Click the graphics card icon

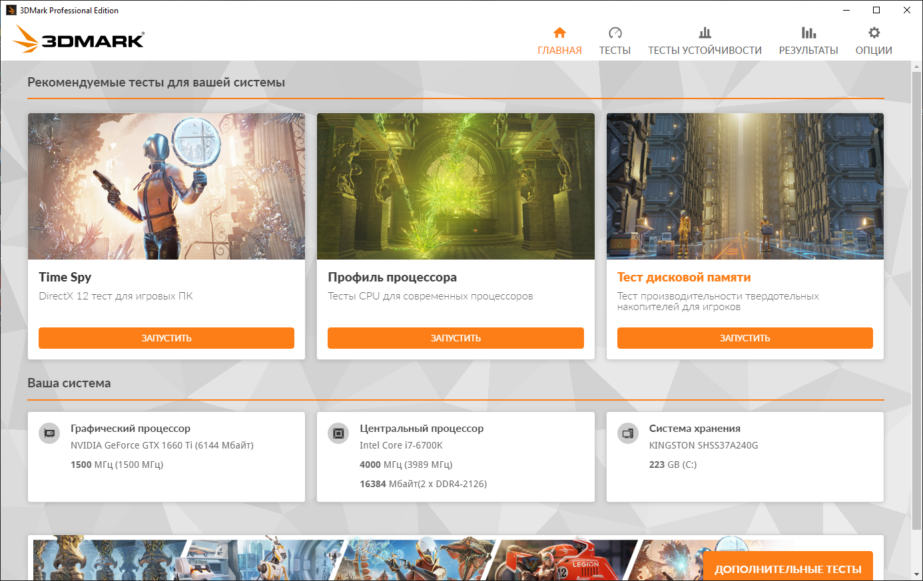click(x=49, y=433)
